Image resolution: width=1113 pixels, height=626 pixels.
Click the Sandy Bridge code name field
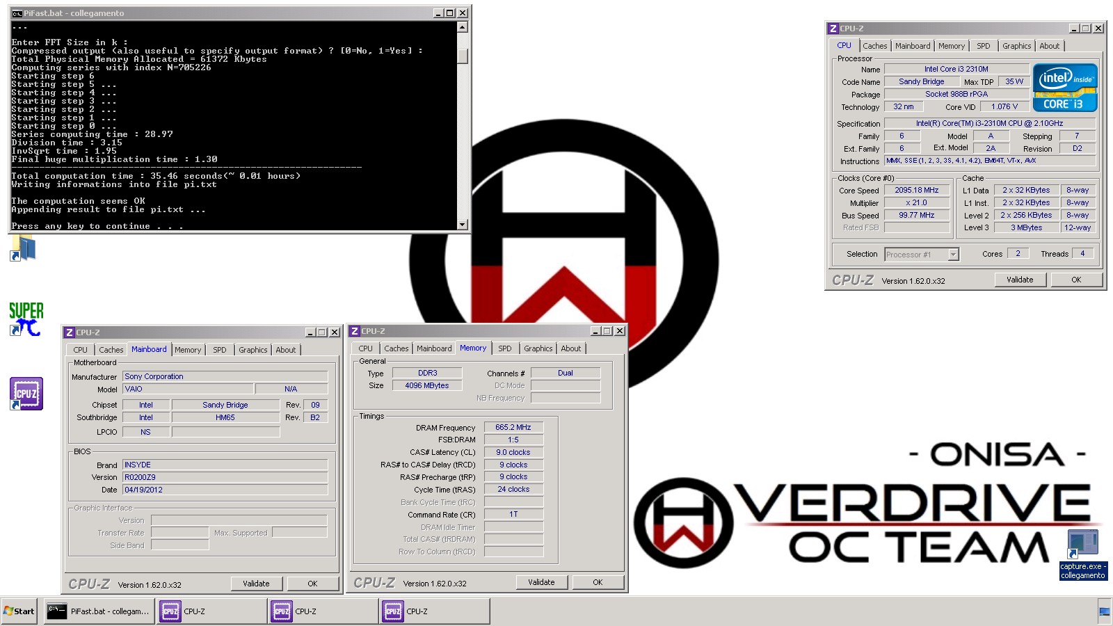[921, 81]
